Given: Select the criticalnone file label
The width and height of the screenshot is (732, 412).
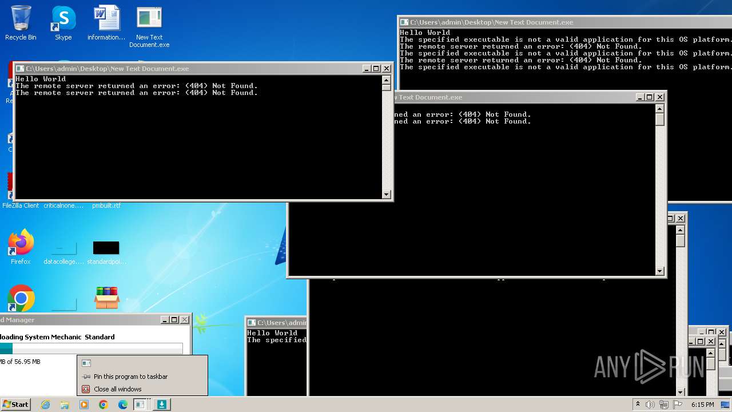Looking at the screenshot, I should [63, 205].
